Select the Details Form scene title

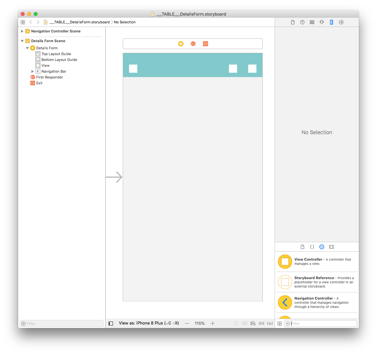pyautogui.click(x=48, y=41)
